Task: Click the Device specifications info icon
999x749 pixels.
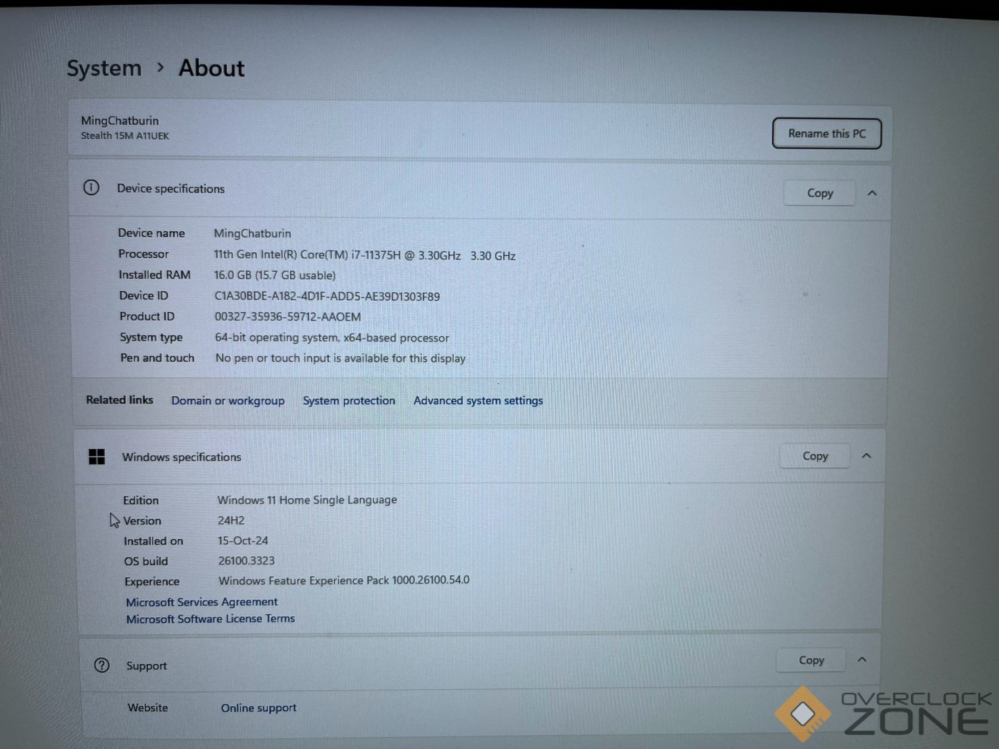Action: pos(91,188)
